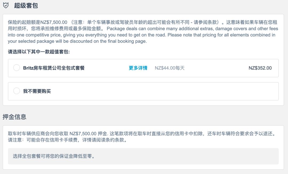This screenshot has height=174, width=288.
Task: Select the Britz全包式套餐 radio button
Action: (x=17, y=68)
